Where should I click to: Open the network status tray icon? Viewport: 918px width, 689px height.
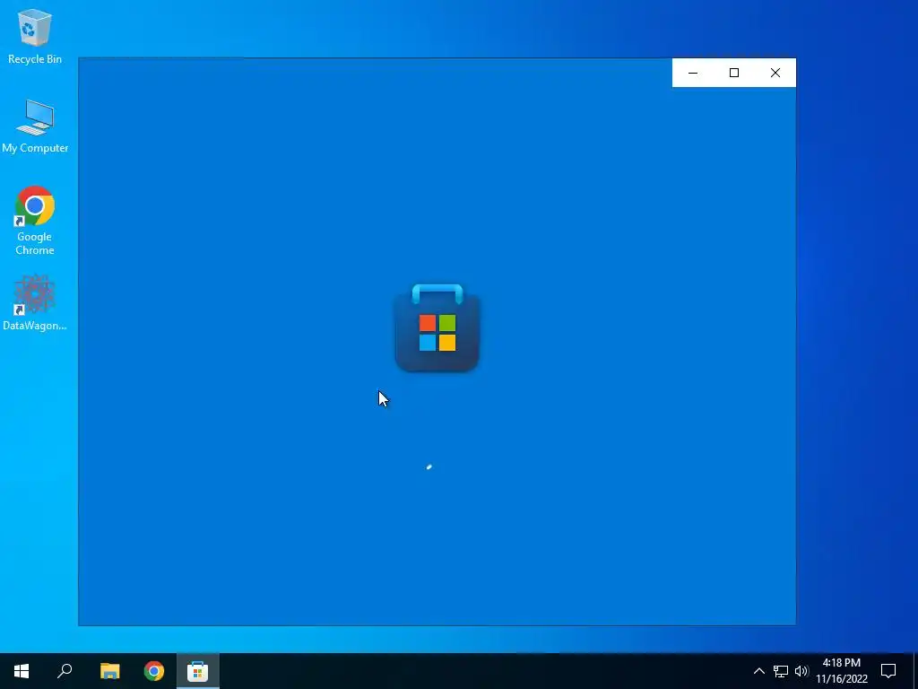(x=781, y=671)
